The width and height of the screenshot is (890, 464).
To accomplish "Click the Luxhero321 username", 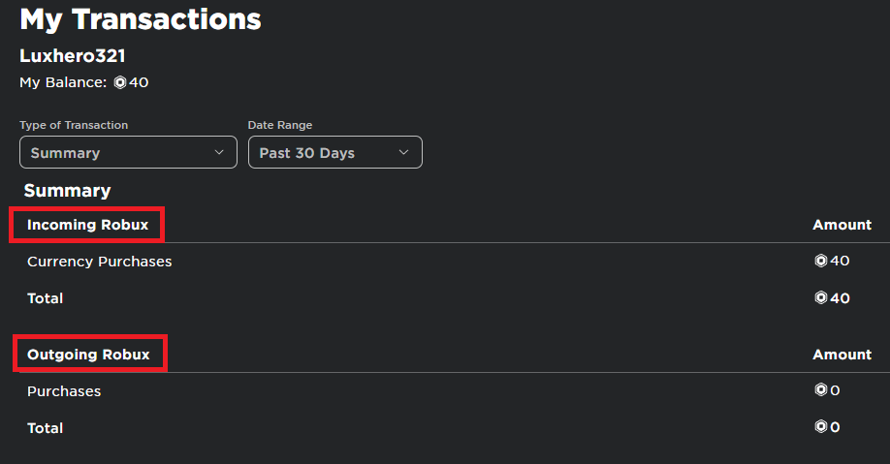I will click(73, 56).
